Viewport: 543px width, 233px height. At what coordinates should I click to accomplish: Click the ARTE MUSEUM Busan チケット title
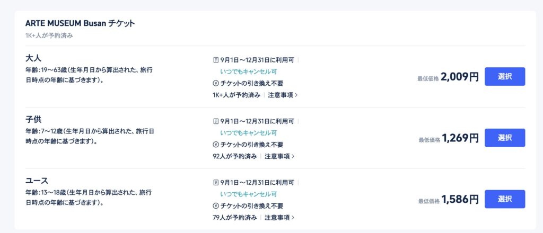pos(80,23)
